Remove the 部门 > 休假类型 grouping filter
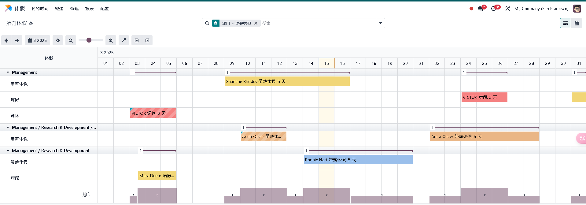Viewport: 586px width, 205px height. (256, 23)
